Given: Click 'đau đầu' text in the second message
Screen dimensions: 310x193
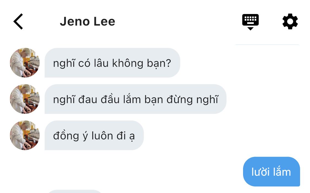Looking at the screenshot, I should pos(99,99).
